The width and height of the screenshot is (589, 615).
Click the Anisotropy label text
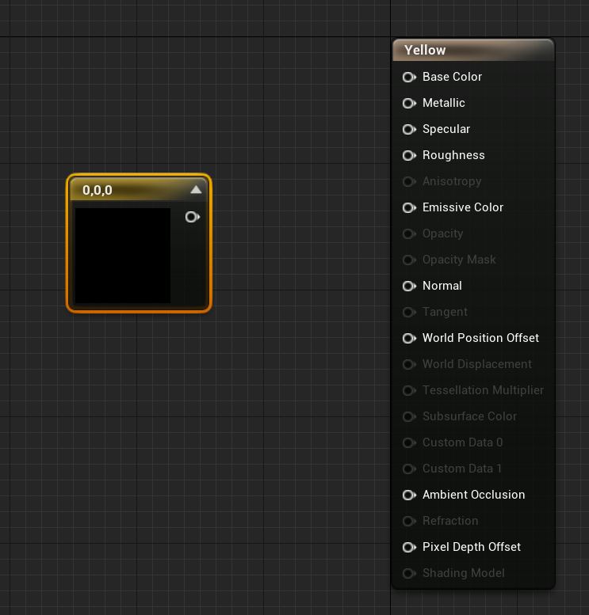coord(452,181)
